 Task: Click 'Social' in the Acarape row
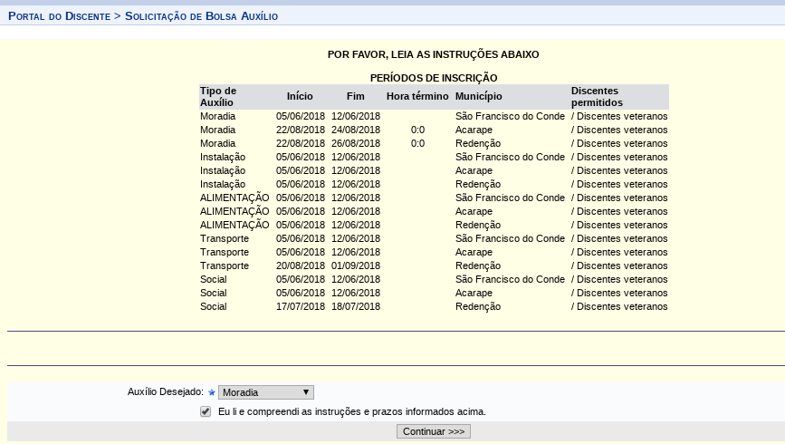click(214, 293)
